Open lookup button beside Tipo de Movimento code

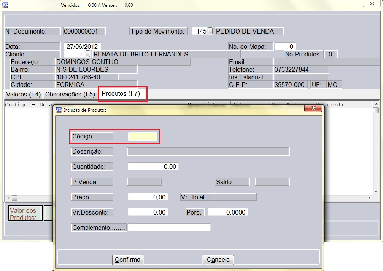[210, 31]
